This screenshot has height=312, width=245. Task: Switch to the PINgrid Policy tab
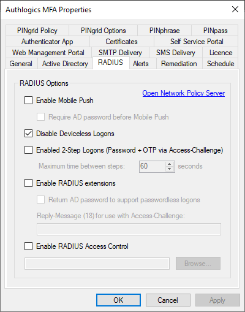click(x=37, y=31)
